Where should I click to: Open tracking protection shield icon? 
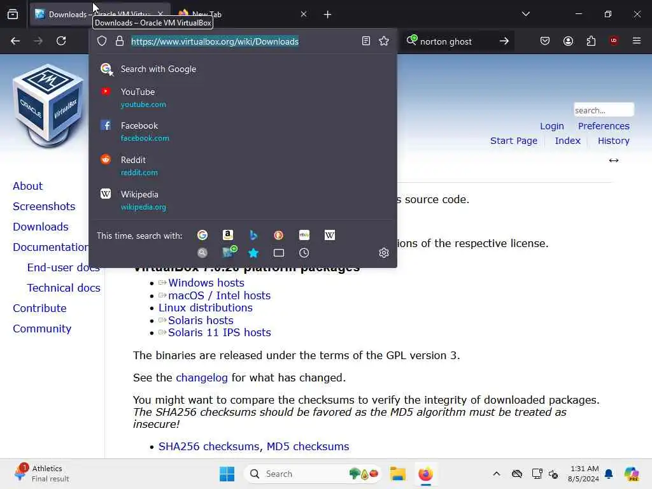pyautogui.click(x=102, y=41)
